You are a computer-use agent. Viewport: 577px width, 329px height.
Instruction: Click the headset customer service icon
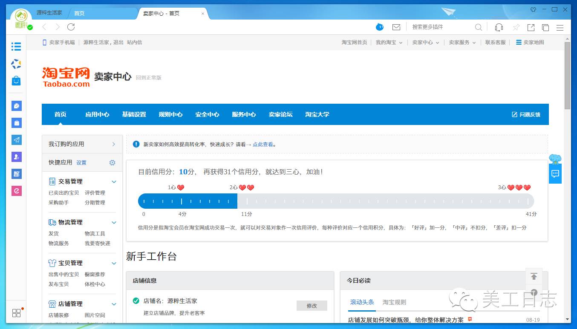coord(499,27)
